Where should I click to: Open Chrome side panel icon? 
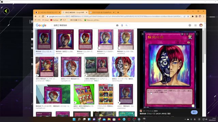click(196, 16)
